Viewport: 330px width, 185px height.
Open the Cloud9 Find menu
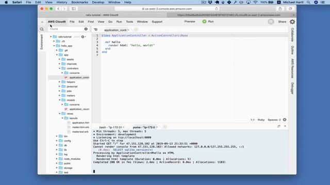91,22
